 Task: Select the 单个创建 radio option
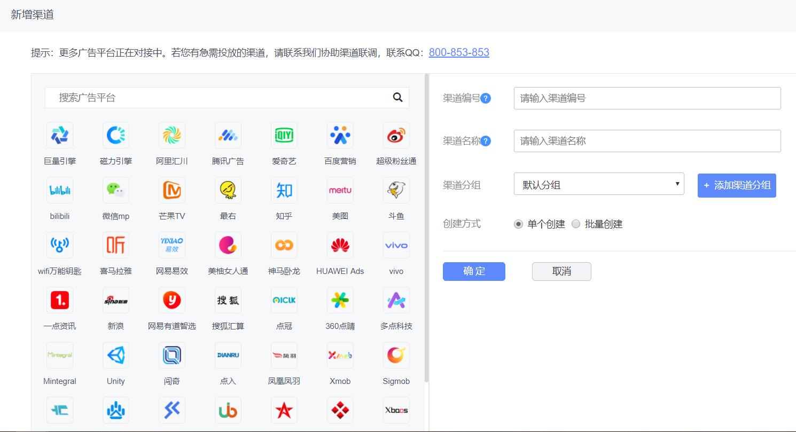[x=518, y=224]
